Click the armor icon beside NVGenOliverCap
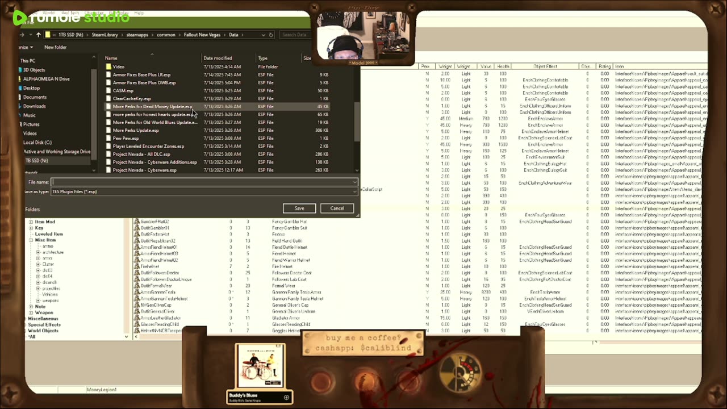This screenshot has width=727, height=409. click(136, 305)
